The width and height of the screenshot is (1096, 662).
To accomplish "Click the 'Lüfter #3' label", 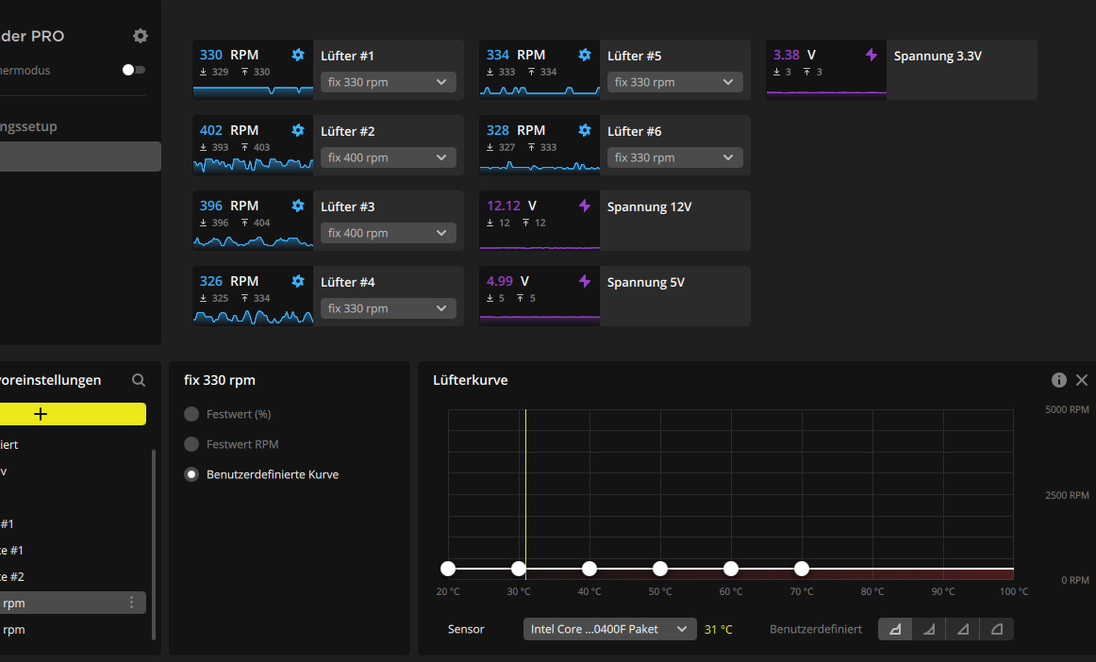I will pos(347,207).
